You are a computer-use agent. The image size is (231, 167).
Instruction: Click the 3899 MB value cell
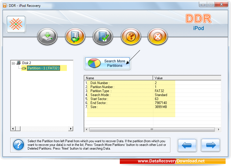click(x=161, y=107)
